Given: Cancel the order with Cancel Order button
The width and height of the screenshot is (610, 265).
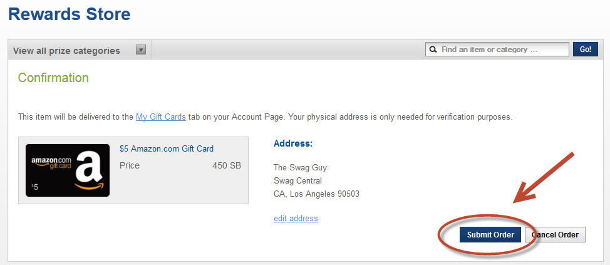Looking at the screenshot, I should [556, 235].
